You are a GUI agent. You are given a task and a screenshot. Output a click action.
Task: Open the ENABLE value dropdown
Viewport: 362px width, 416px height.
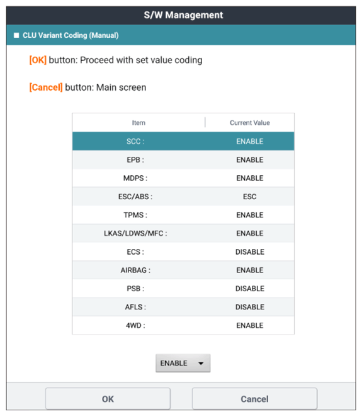point(183,363)
